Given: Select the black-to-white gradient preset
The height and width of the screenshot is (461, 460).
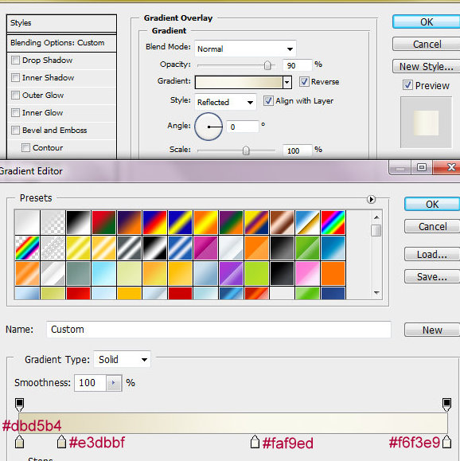Looking at the screenshot, I should pyautogui.click(x=78, y=223).
